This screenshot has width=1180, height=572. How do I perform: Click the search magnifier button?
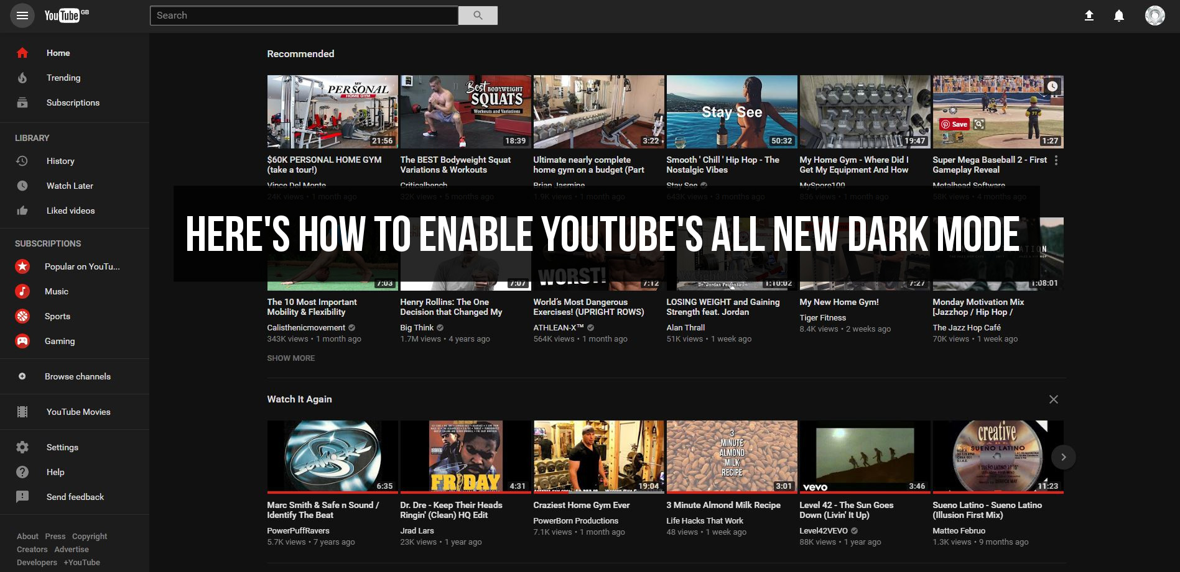pyautogui.click(x=478, y=16)
